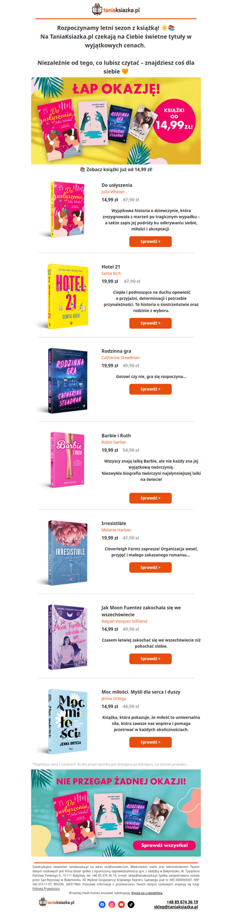This screenshot has height=915, width=232.
Task: Click the Łap okazję top banner
Action: click(116, 121)
